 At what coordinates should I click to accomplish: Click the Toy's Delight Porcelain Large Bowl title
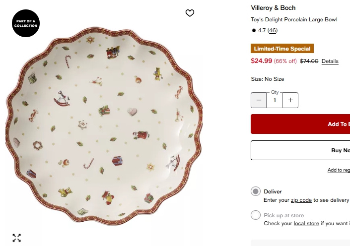point(294,20)
